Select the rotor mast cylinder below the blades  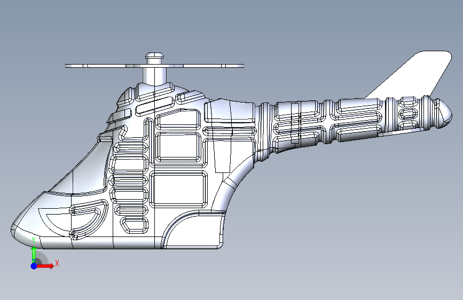pyautogui.click(x=154, y=76)
